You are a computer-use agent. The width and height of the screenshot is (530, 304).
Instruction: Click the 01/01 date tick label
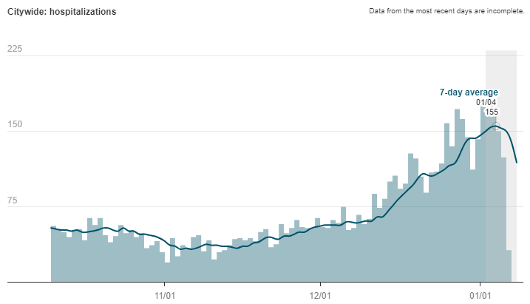480,294
